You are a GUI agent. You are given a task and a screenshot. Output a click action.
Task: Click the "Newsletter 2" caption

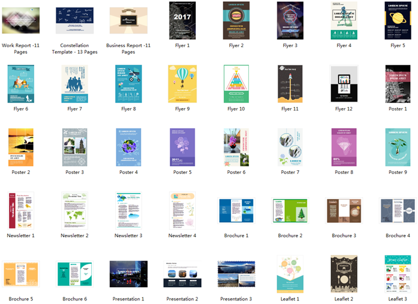[x=75, y=235]
